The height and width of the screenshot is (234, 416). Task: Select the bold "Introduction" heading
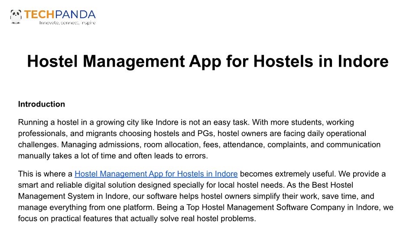point(42,104)
